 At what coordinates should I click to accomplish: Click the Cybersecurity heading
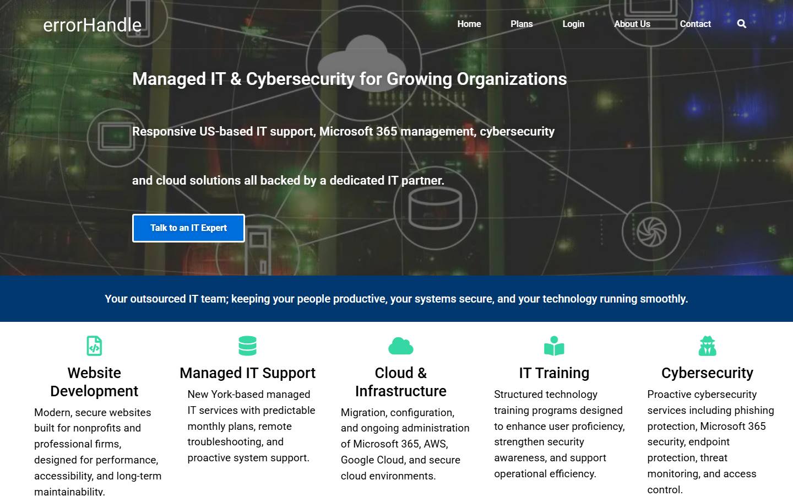pos(707,373)
